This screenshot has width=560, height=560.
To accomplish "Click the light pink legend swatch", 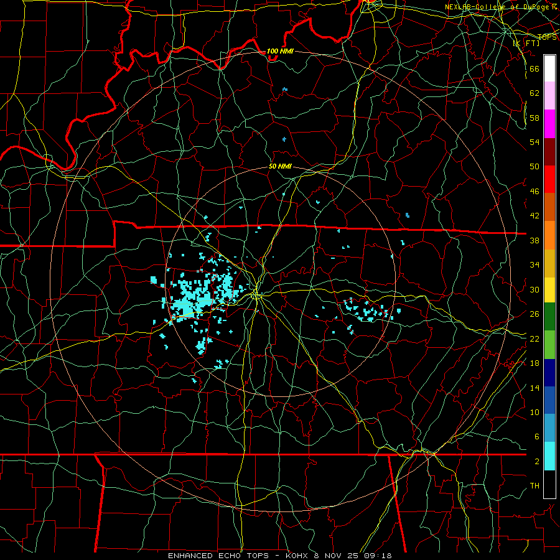I will pos(549,95).
